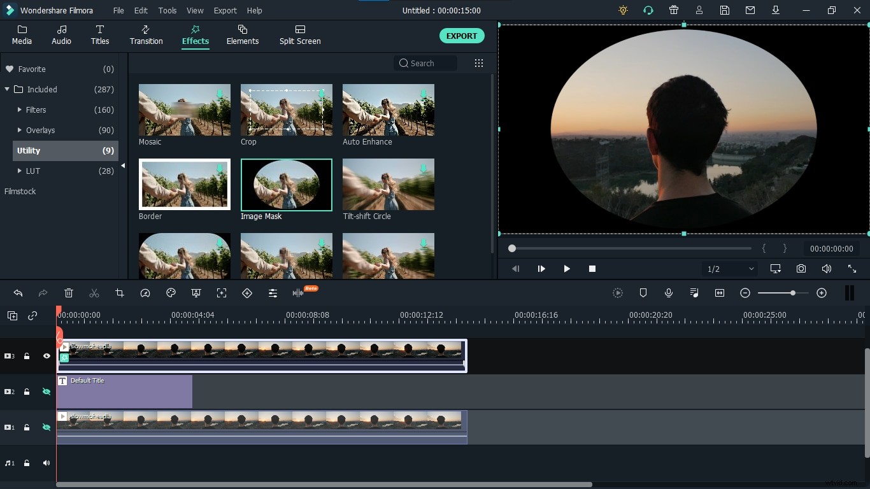Open the 1/2 preview quality dropdown

point(730,269)
